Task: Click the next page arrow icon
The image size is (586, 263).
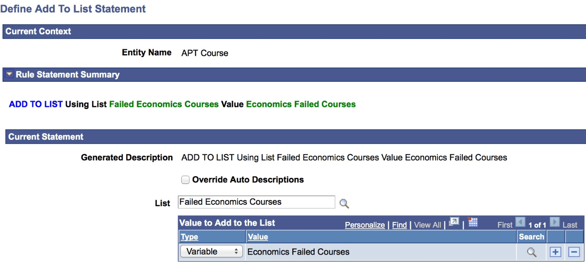Action: 554,223
